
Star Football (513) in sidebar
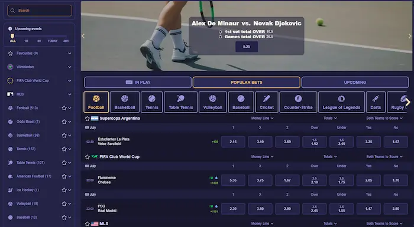tap(64, 108)
